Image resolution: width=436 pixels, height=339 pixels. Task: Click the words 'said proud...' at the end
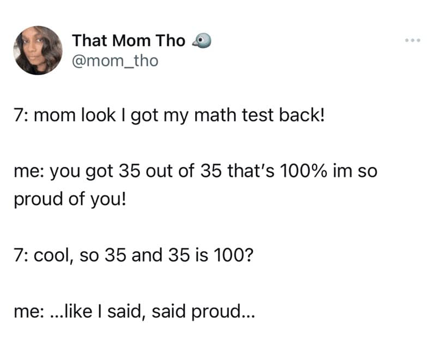[203, 312]
